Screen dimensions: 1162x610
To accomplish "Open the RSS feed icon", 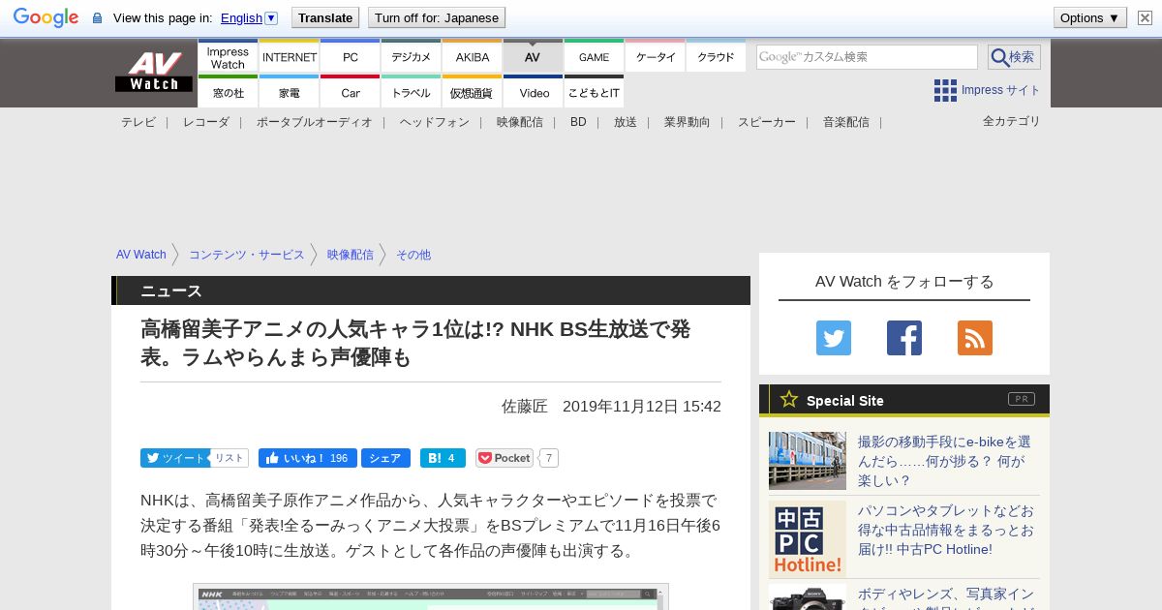I will coord(975,338).
